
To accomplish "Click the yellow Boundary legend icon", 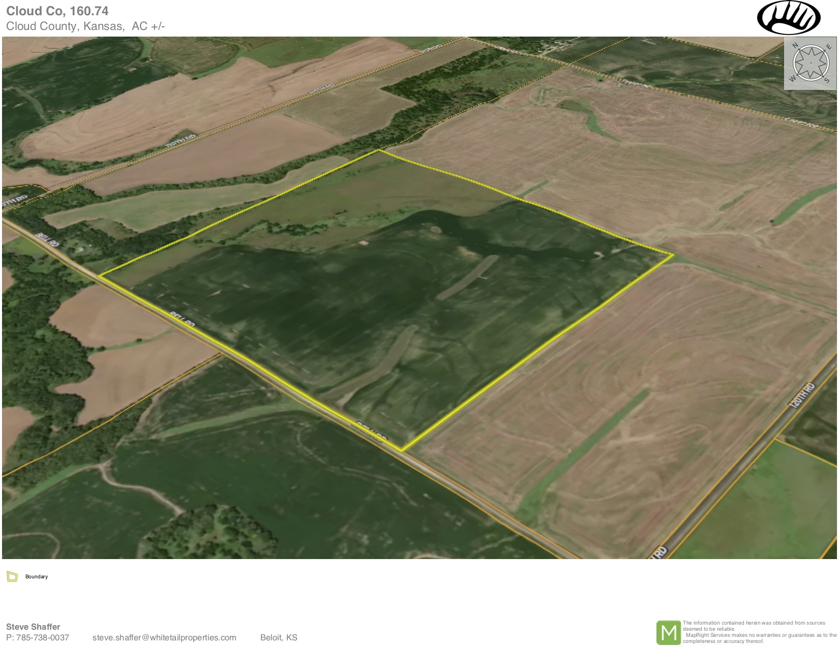I will click(12, 576).
